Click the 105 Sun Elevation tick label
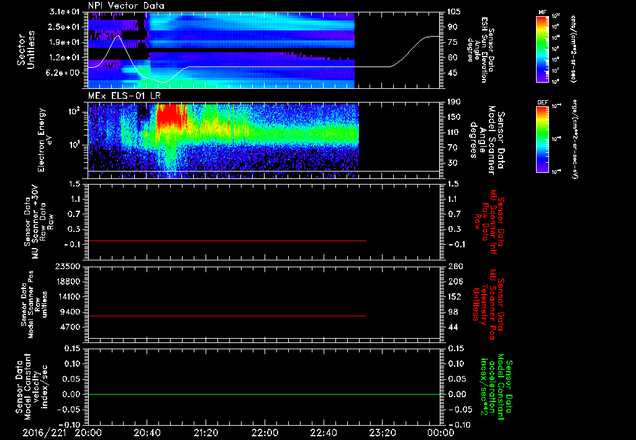 tap(454, 12)
